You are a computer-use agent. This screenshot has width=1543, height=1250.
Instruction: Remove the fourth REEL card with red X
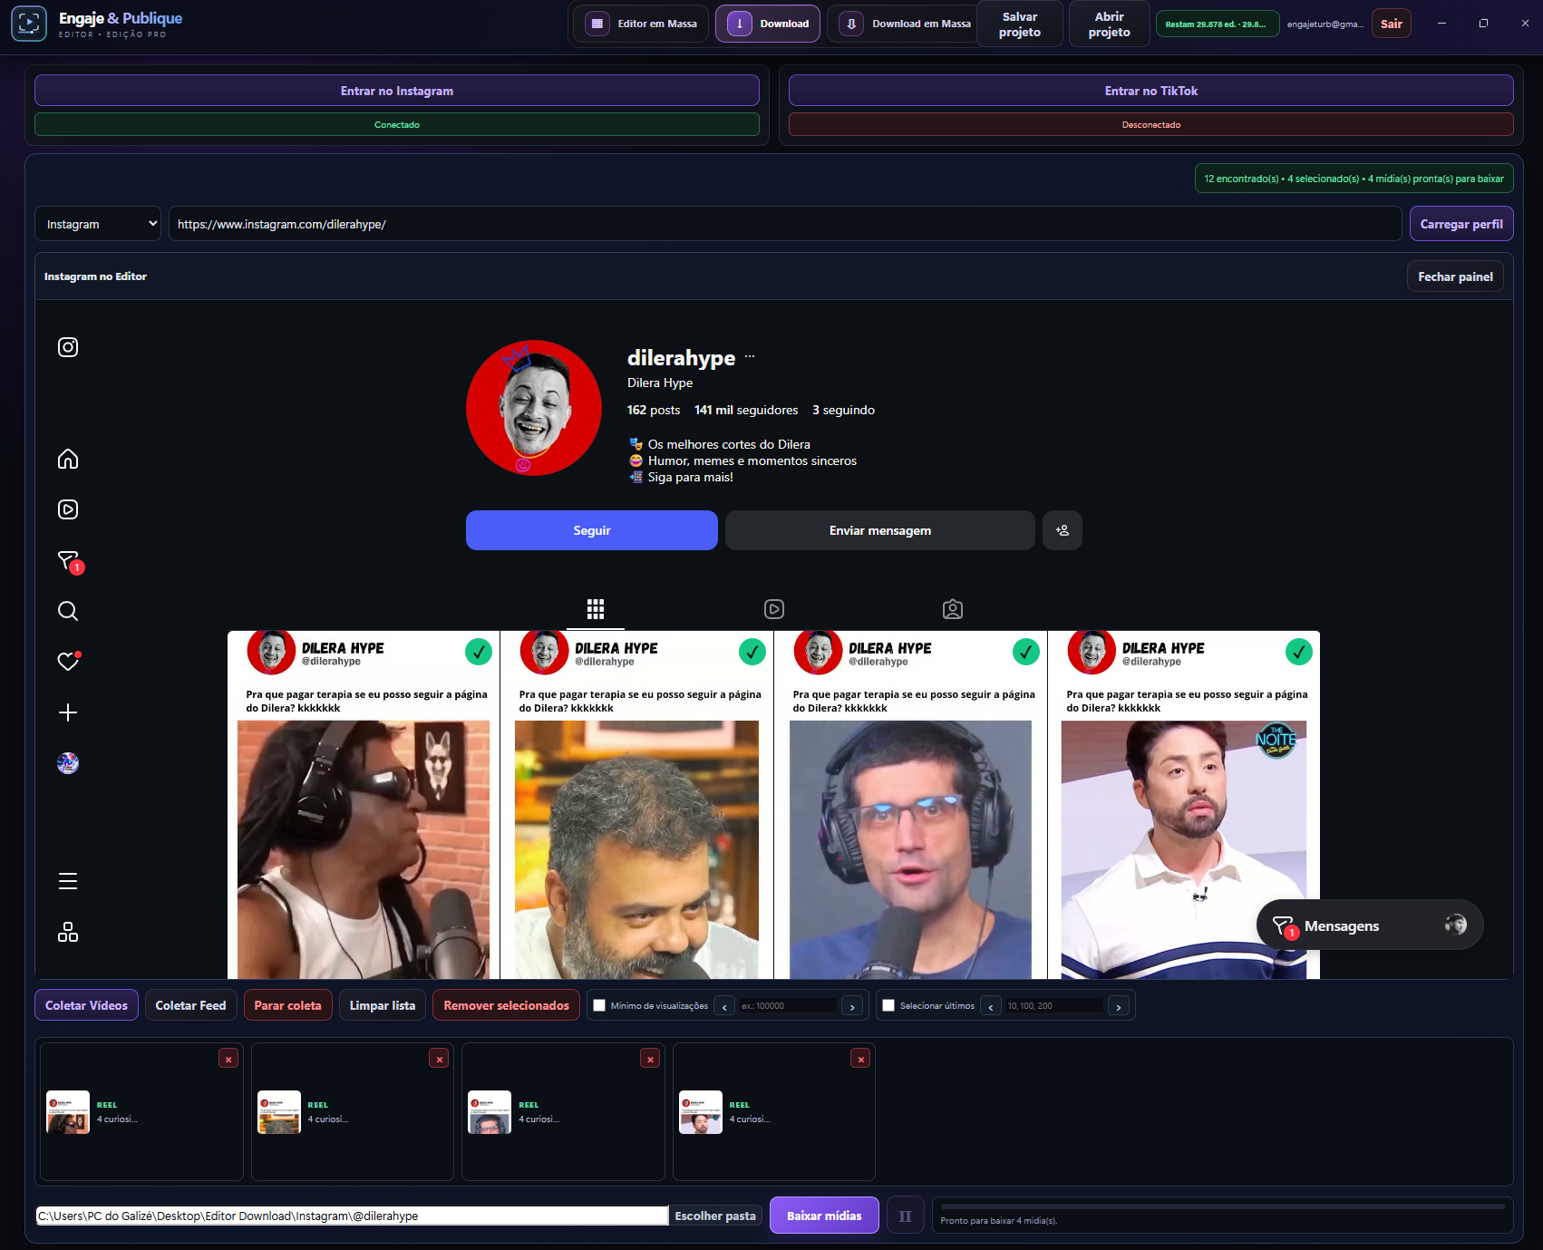tap(861, 1059)
